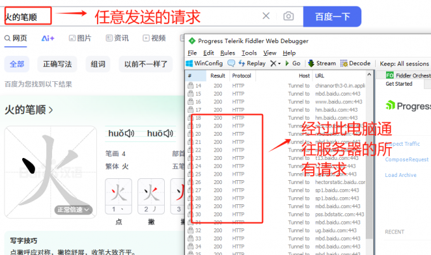The height and width of the screenshot is (255, 431).
Task: Open Fiddler Edit menu
Action: coord(209,53)
